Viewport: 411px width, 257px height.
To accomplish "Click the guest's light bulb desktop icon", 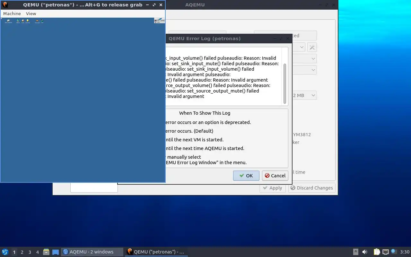I will tap(28, 21).
